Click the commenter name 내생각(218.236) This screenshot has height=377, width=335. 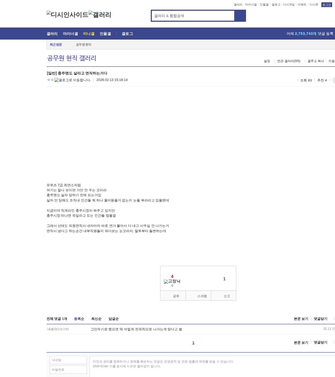58,329
